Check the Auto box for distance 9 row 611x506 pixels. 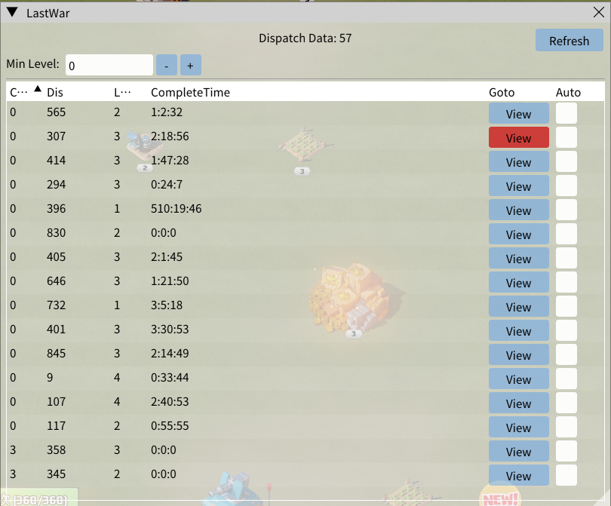tap(566, 379)
